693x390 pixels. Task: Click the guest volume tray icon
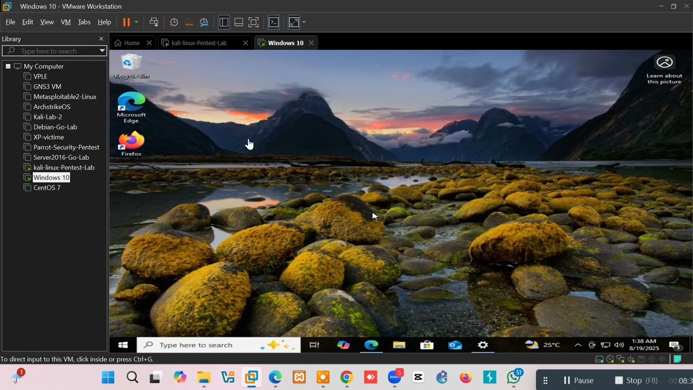[619, 345]
